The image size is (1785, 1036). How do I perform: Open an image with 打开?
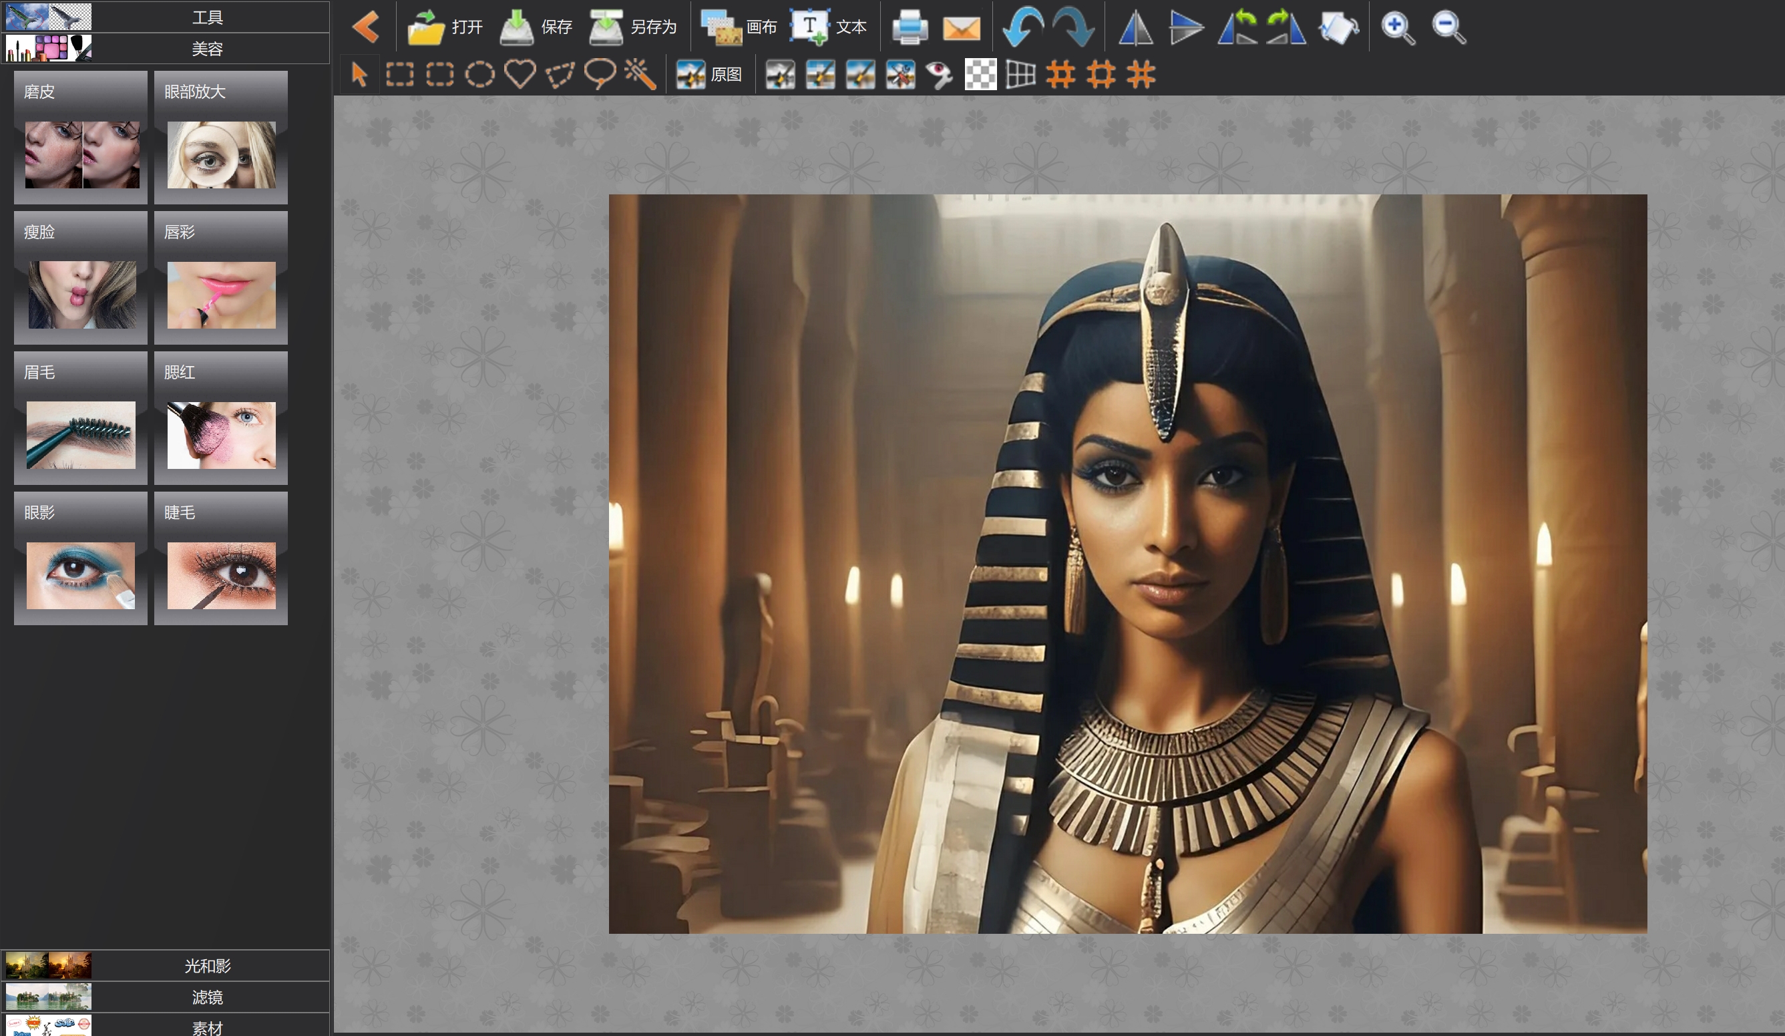pos(445,27)
